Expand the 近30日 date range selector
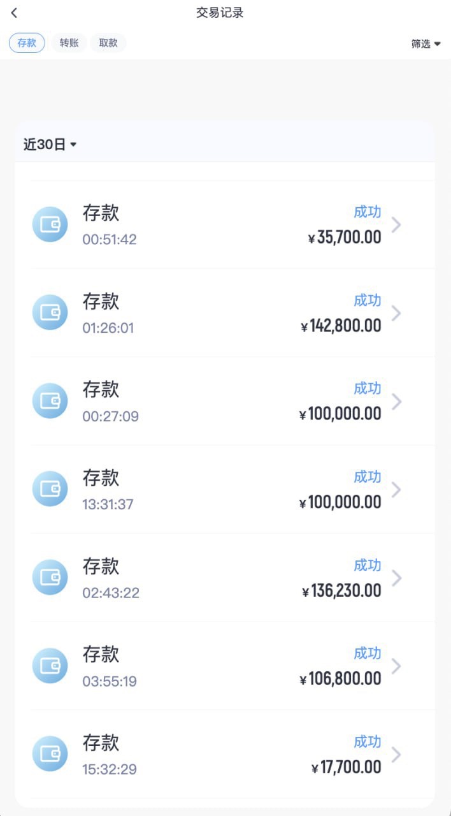The height and width of the screenshot is (816, 451). [50, 144]
